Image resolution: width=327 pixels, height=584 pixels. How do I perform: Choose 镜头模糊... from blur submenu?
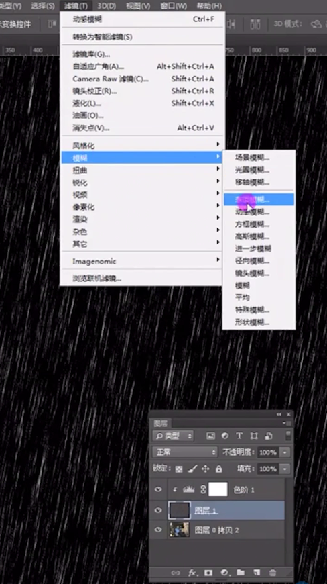[259, 273]
